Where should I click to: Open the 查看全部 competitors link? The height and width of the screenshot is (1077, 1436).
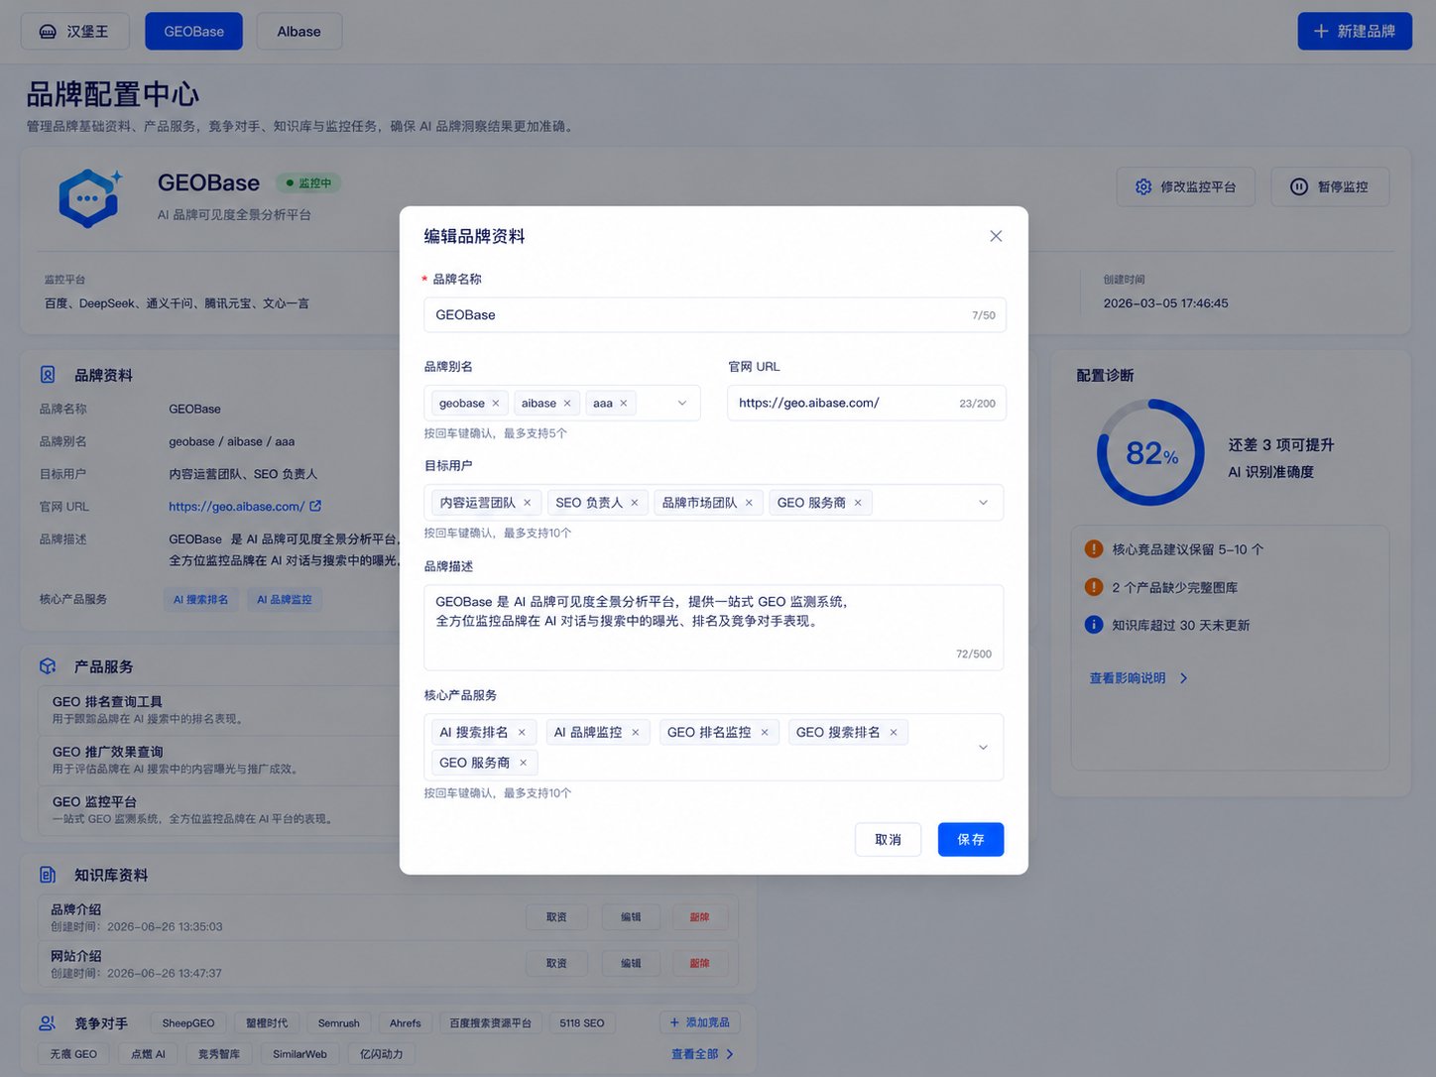(x=702, y=1054)
